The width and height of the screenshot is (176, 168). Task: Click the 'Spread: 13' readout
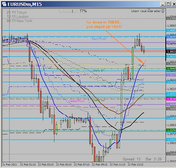132,159
